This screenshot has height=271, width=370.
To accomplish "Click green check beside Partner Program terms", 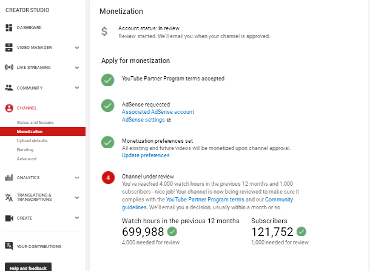I will tap(108, 80).
